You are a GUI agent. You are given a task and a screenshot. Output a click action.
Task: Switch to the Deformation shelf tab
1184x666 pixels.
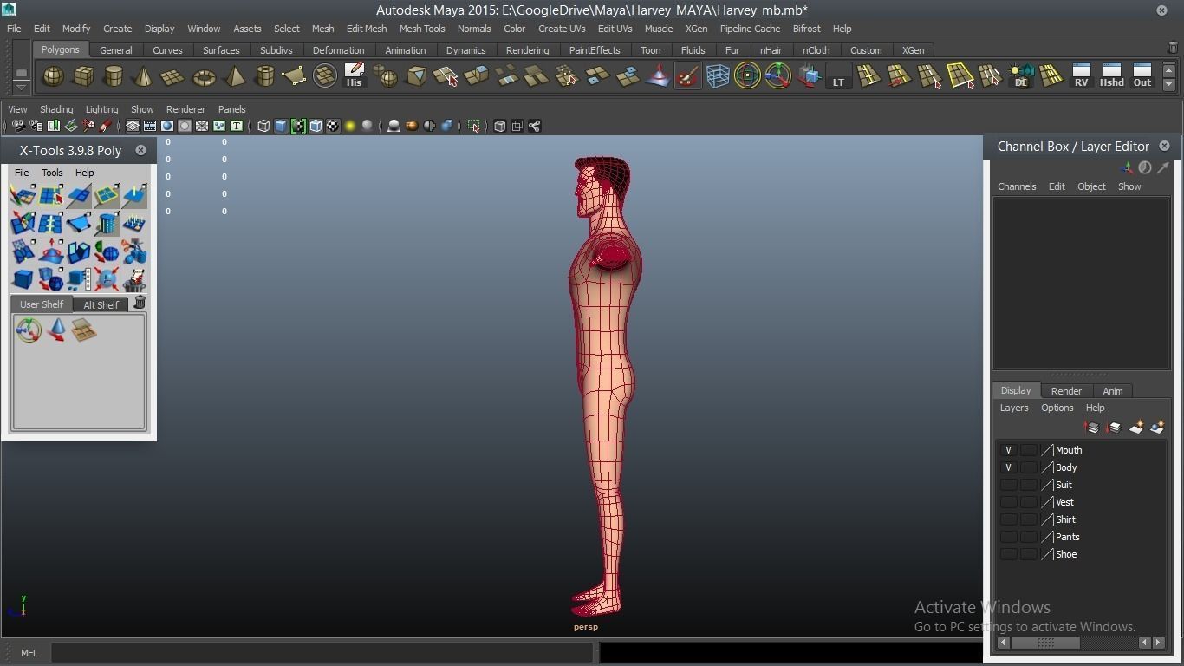[x=338, y=50]
